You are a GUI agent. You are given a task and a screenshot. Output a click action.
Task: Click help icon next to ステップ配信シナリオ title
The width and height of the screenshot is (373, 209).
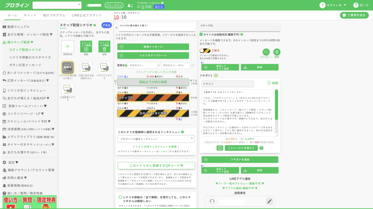tap(95, 25)
